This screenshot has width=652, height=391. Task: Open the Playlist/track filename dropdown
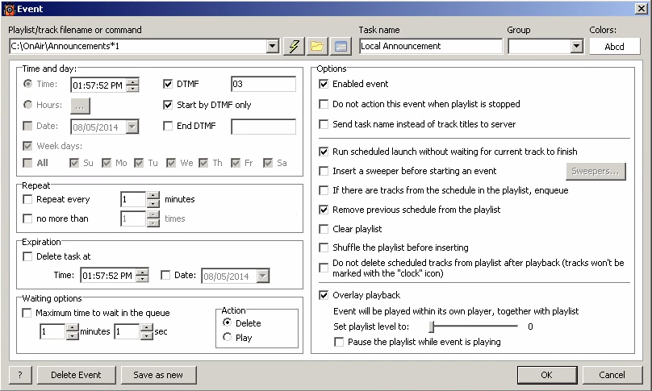(x=272, y=47)
